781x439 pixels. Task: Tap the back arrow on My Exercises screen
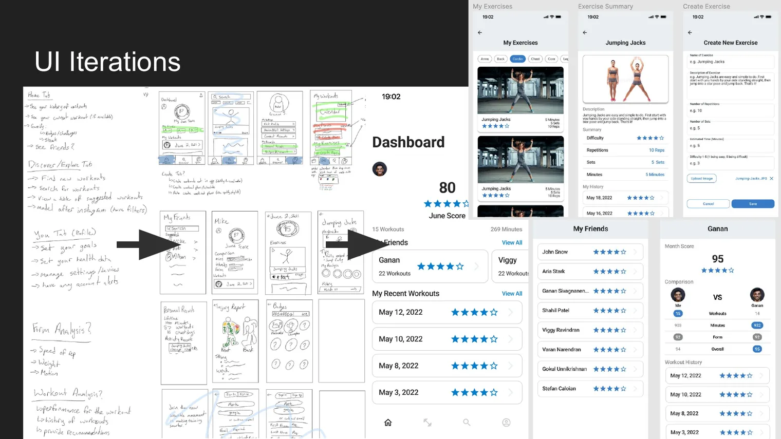point(480,32)
